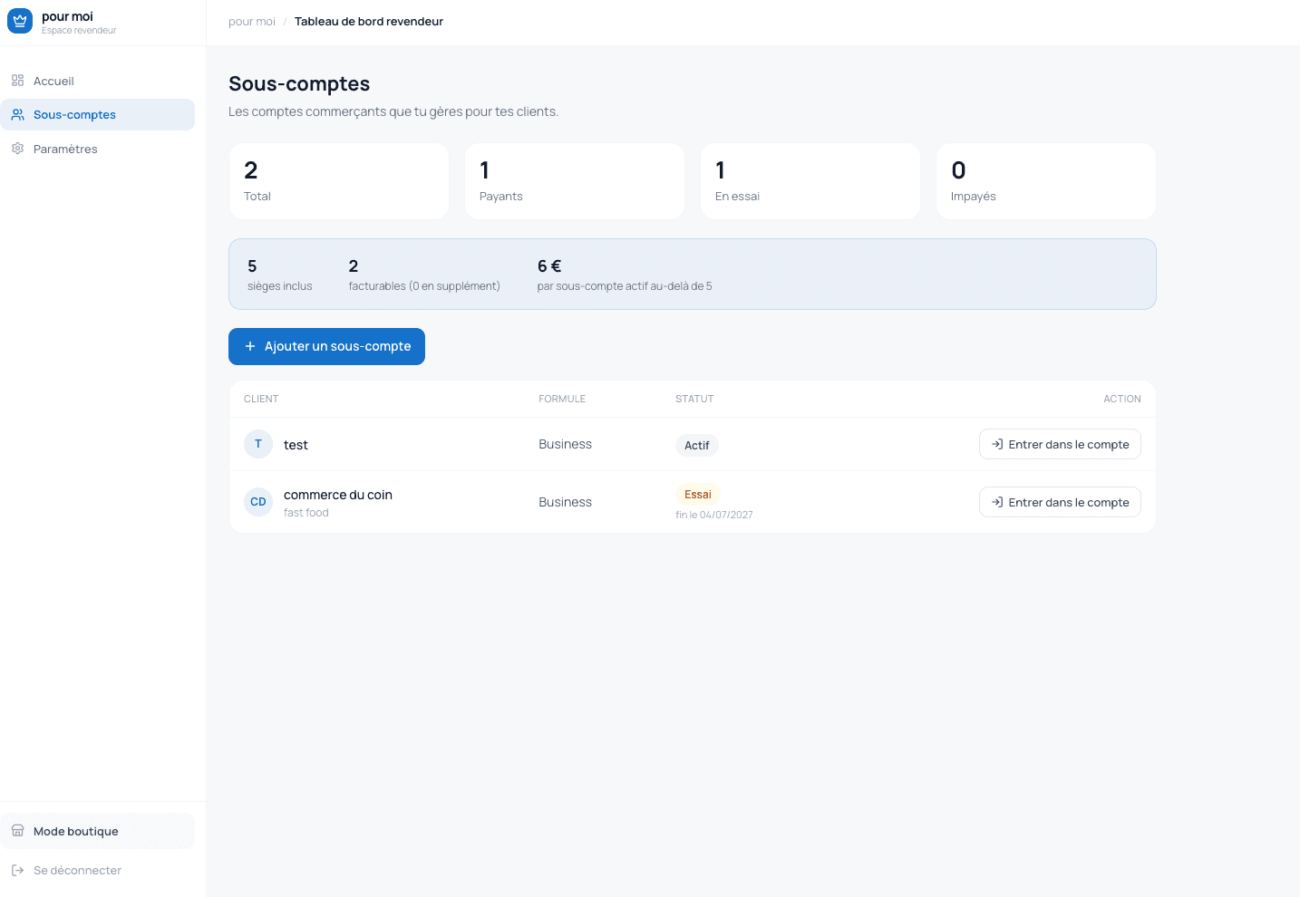
Task: Click the sièges inclus value
Action: tap(252, 266)
